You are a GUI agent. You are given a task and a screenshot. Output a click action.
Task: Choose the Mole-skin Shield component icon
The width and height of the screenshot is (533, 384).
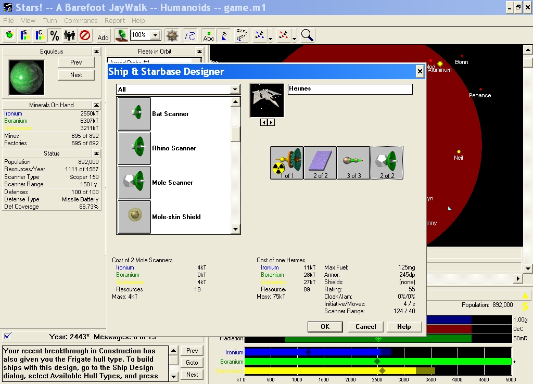134,217
